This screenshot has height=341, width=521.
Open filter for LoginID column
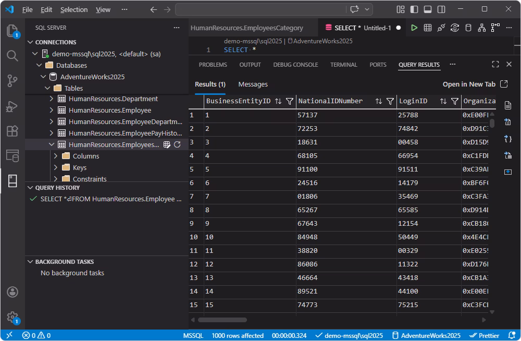455,101
